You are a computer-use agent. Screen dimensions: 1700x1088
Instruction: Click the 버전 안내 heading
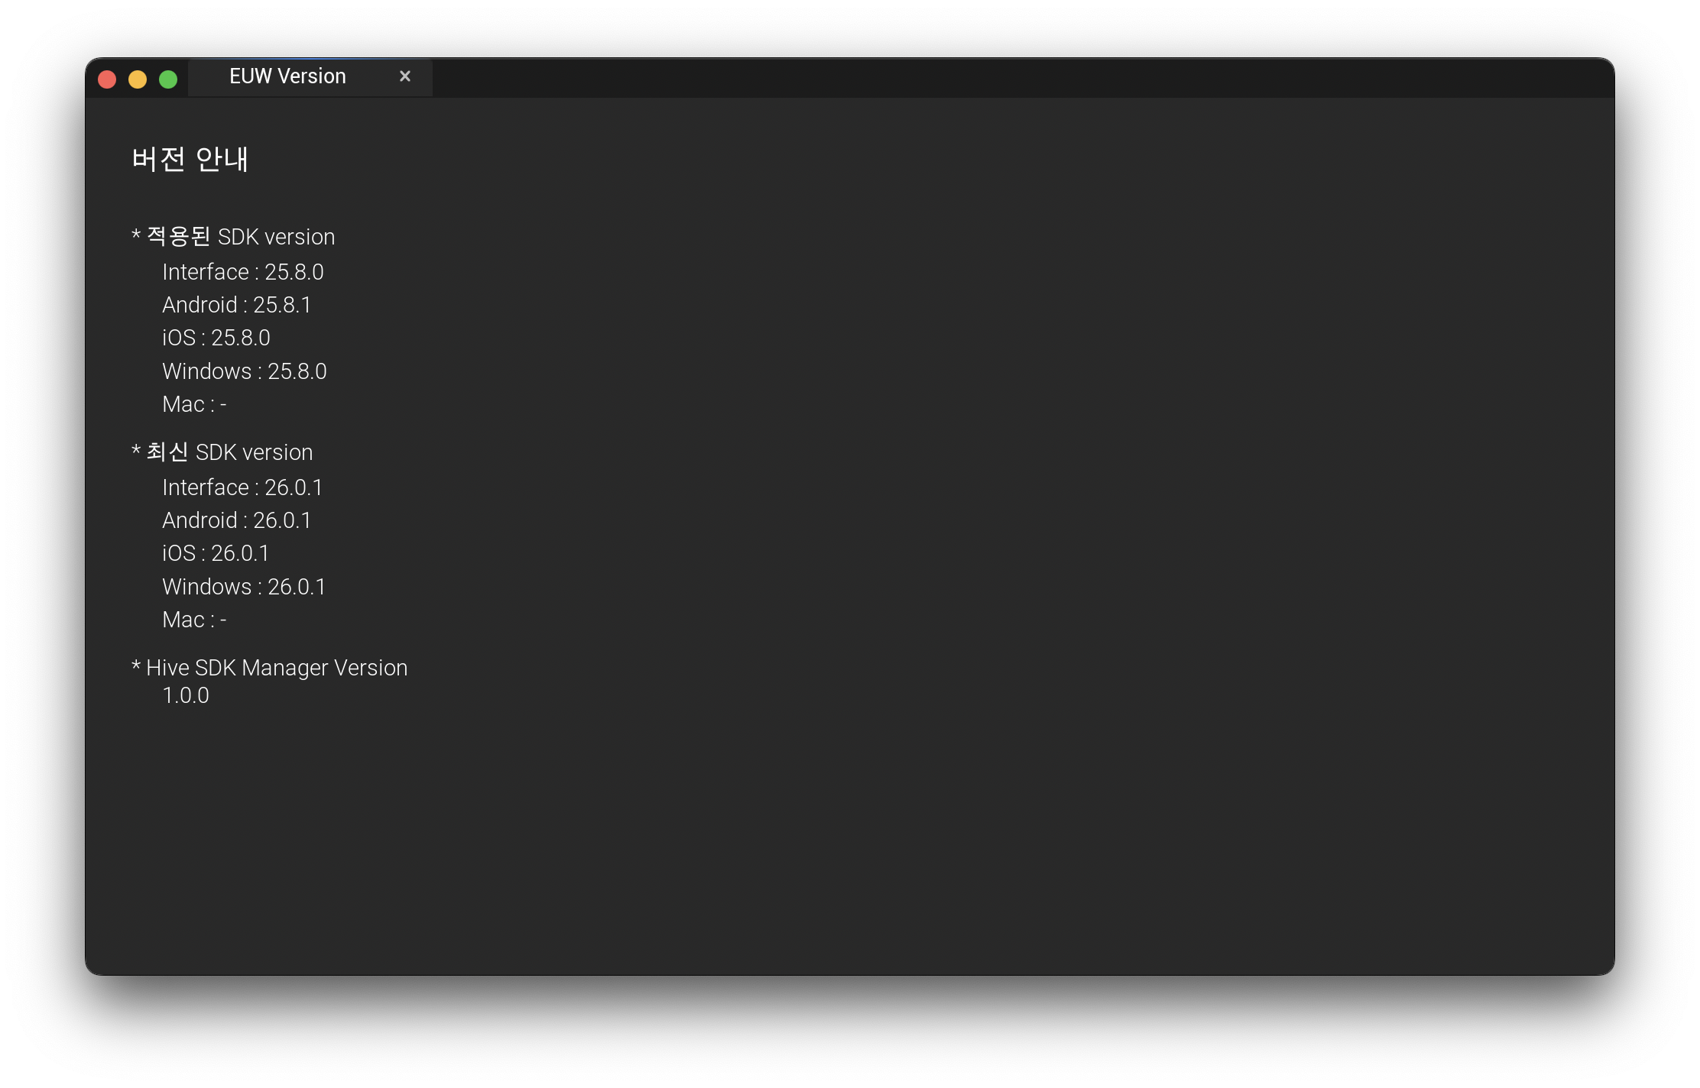coord(190,160)
